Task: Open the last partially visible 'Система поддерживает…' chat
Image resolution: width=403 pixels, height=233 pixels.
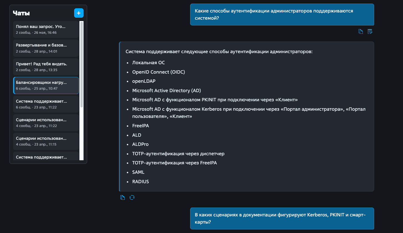Action: click(x=46, y=156)
